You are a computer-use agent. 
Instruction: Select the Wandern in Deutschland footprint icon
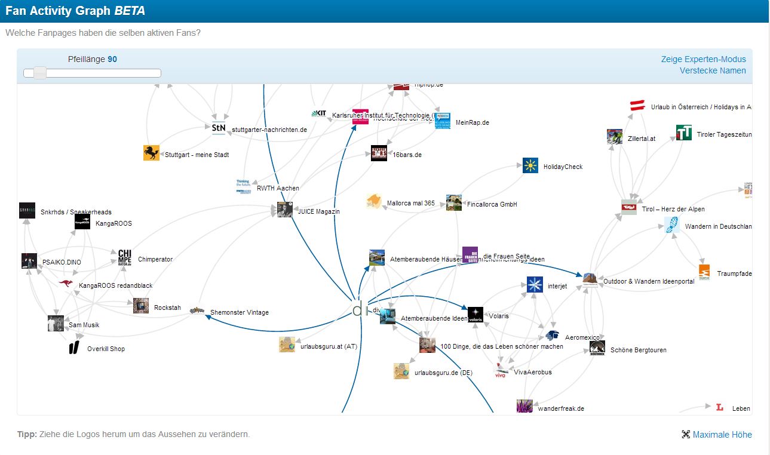pyautogui.click(x=672, y=225)
